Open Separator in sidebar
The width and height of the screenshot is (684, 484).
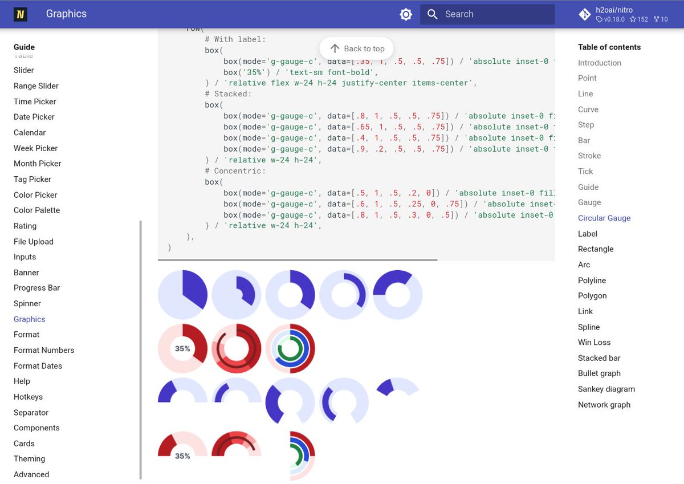(31, 413)
